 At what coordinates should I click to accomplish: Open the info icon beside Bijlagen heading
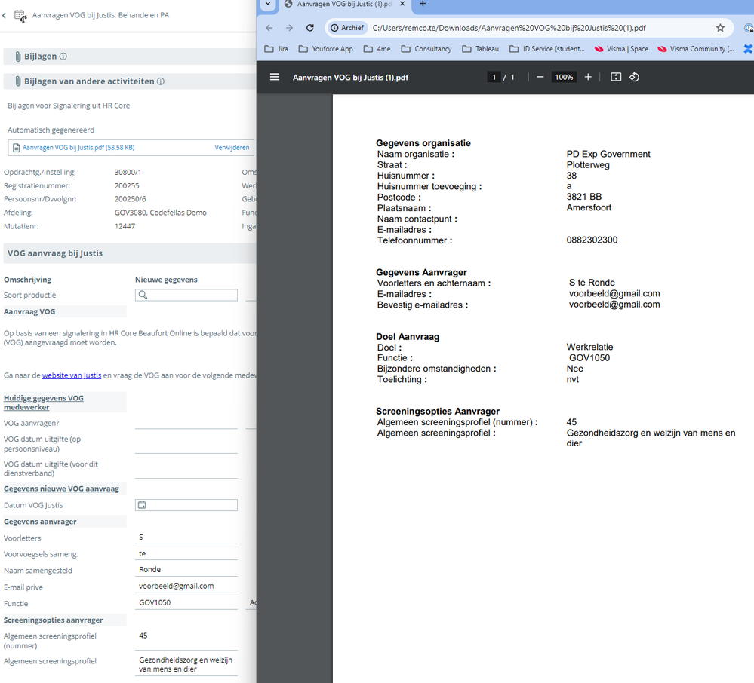pos(63,57)
